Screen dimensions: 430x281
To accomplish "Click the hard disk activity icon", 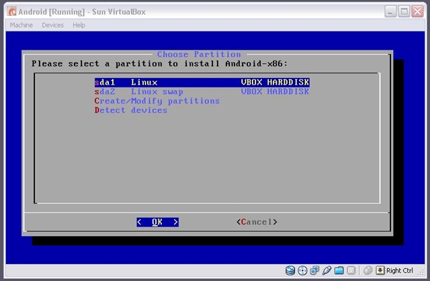I will [x=290, y=270].
